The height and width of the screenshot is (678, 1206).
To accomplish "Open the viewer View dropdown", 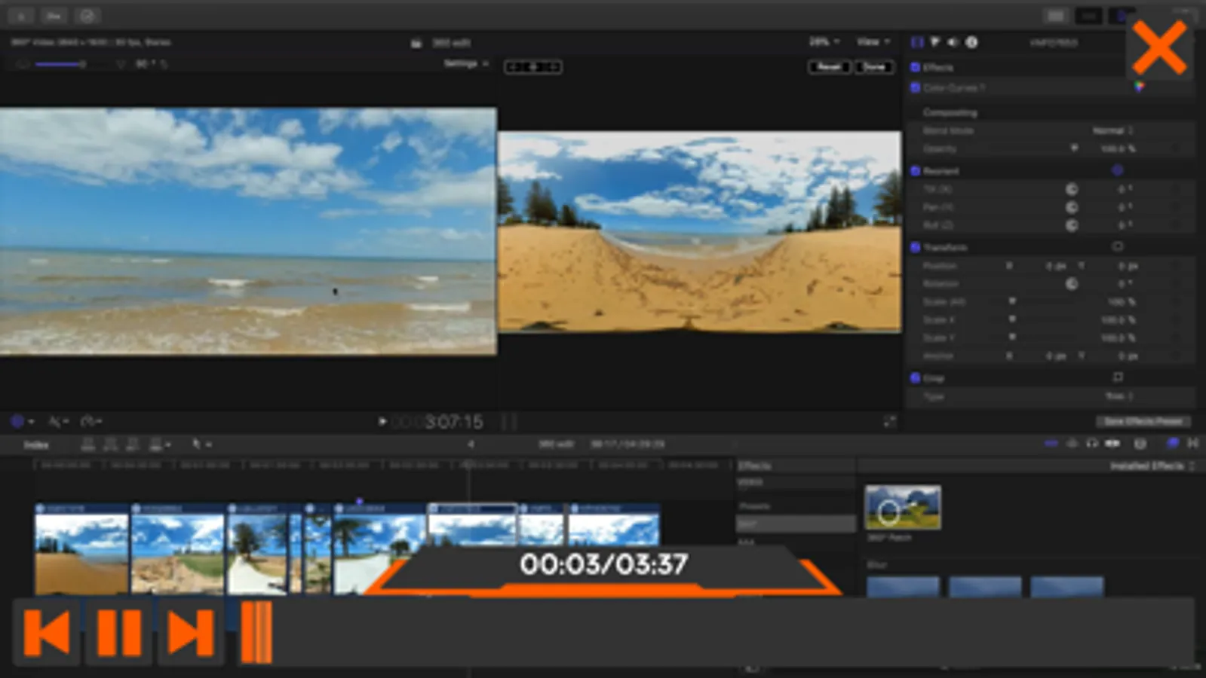I will tap(873, 42).
